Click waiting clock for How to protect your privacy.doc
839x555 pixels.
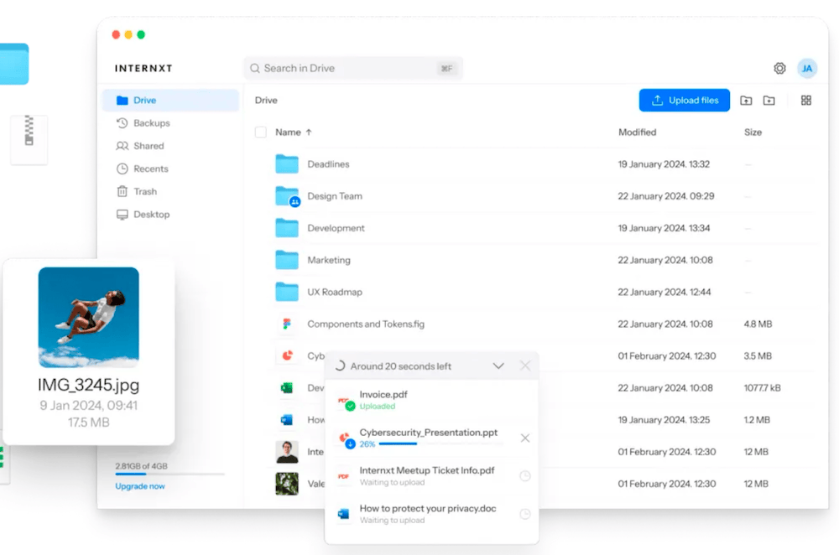tap(525, 514)
